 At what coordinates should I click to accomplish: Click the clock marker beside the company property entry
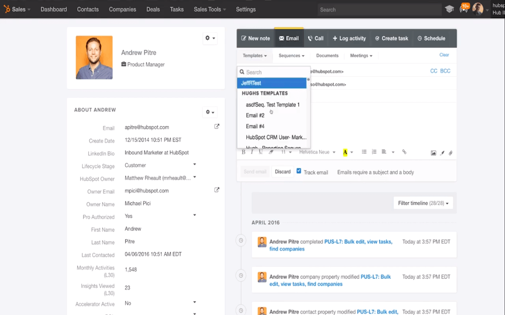pyautogui.click(x=241, y=276)
